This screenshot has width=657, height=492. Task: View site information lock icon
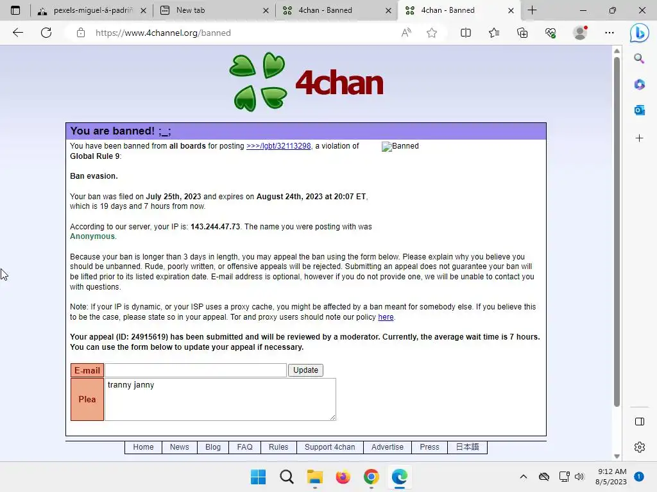point(81,33)
